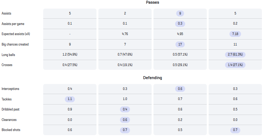266x137 pixels.
Task: Select the Assists per game label
Action: coord(13,24)
